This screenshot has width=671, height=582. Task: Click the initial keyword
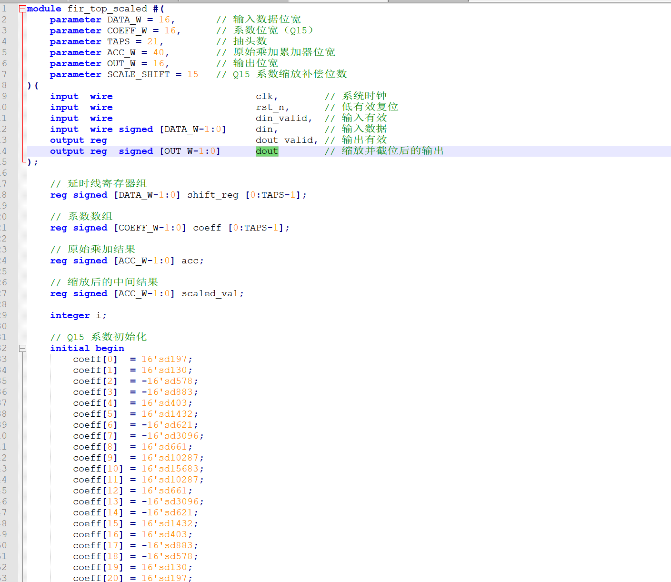point(70,348)
